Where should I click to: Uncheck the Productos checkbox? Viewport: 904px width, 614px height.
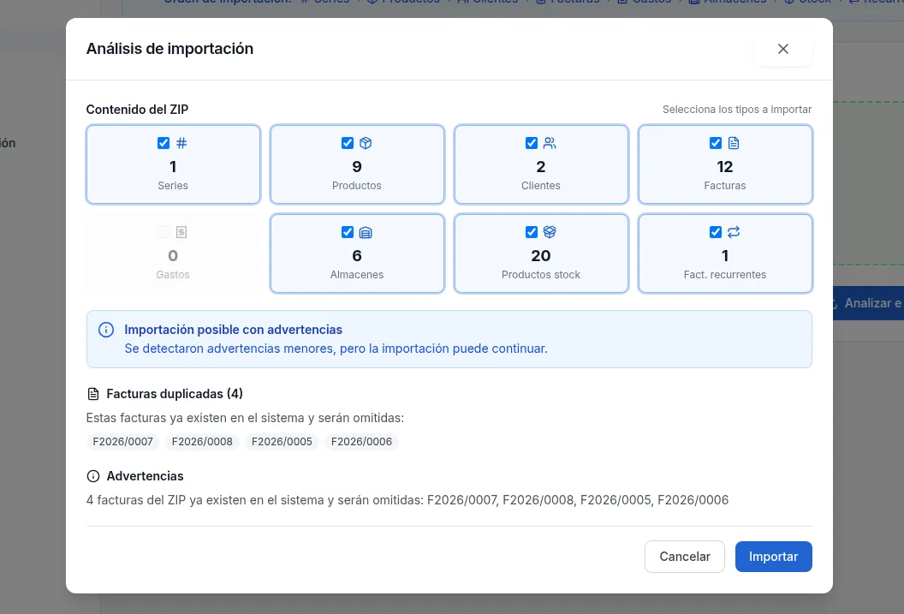pos(348,143)
